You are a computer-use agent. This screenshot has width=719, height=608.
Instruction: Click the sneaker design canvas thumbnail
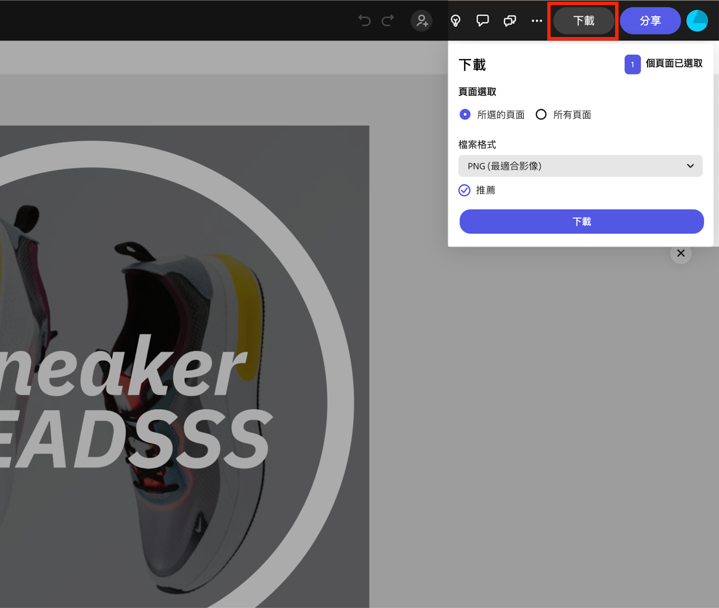click(184, 366)
